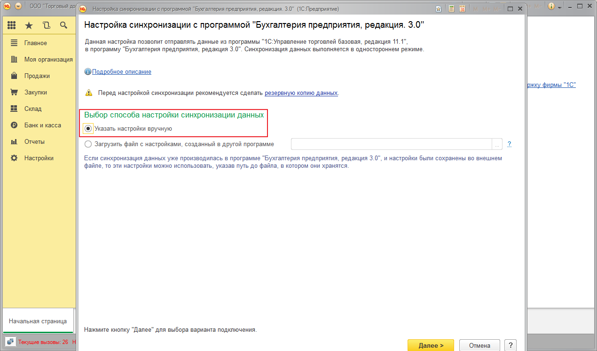Click the performance indicator icon near Текущие вызовы
The height and width of the screenshot is (351, 597).
[x=10, y=342]
